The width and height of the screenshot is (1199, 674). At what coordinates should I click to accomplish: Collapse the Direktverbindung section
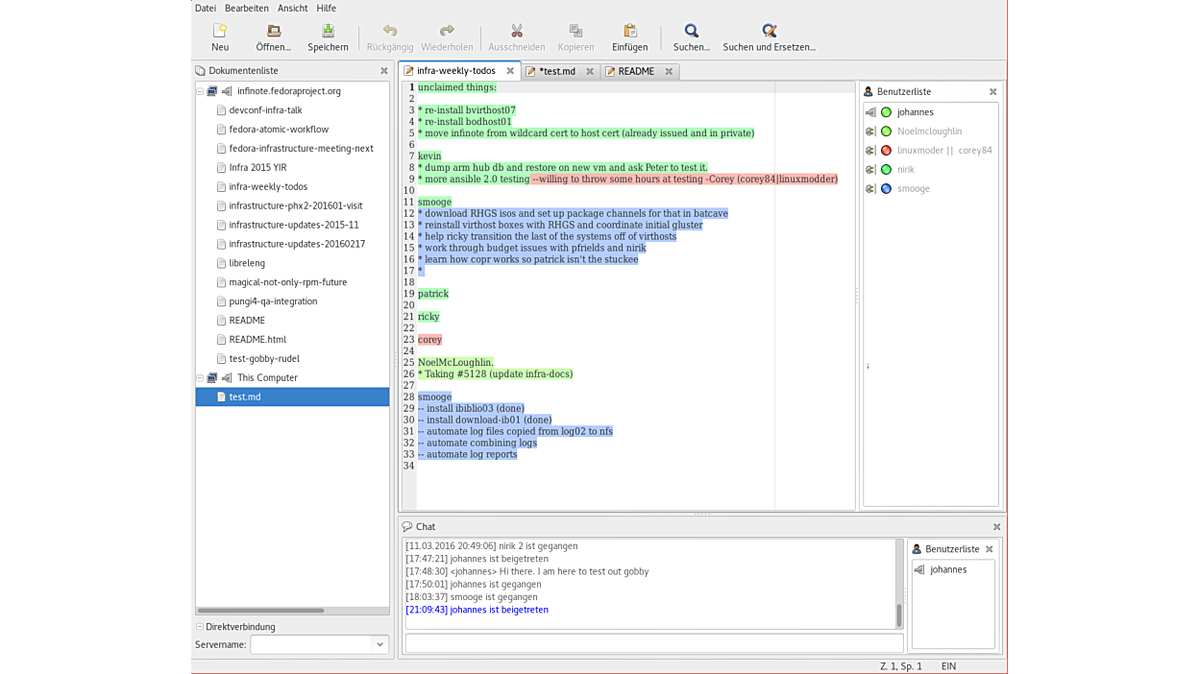[x=200, y=627]
